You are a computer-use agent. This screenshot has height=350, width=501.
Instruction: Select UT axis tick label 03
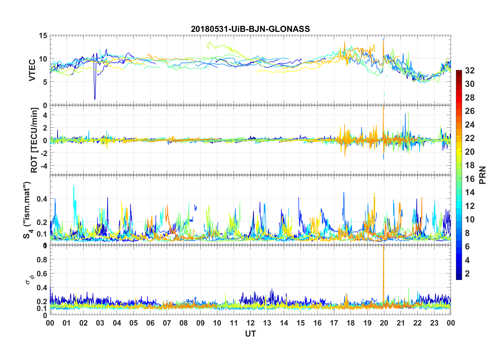[x=100, y=323]
